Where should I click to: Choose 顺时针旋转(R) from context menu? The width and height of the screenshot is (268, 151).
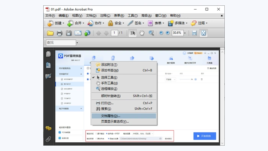point(124,96)
